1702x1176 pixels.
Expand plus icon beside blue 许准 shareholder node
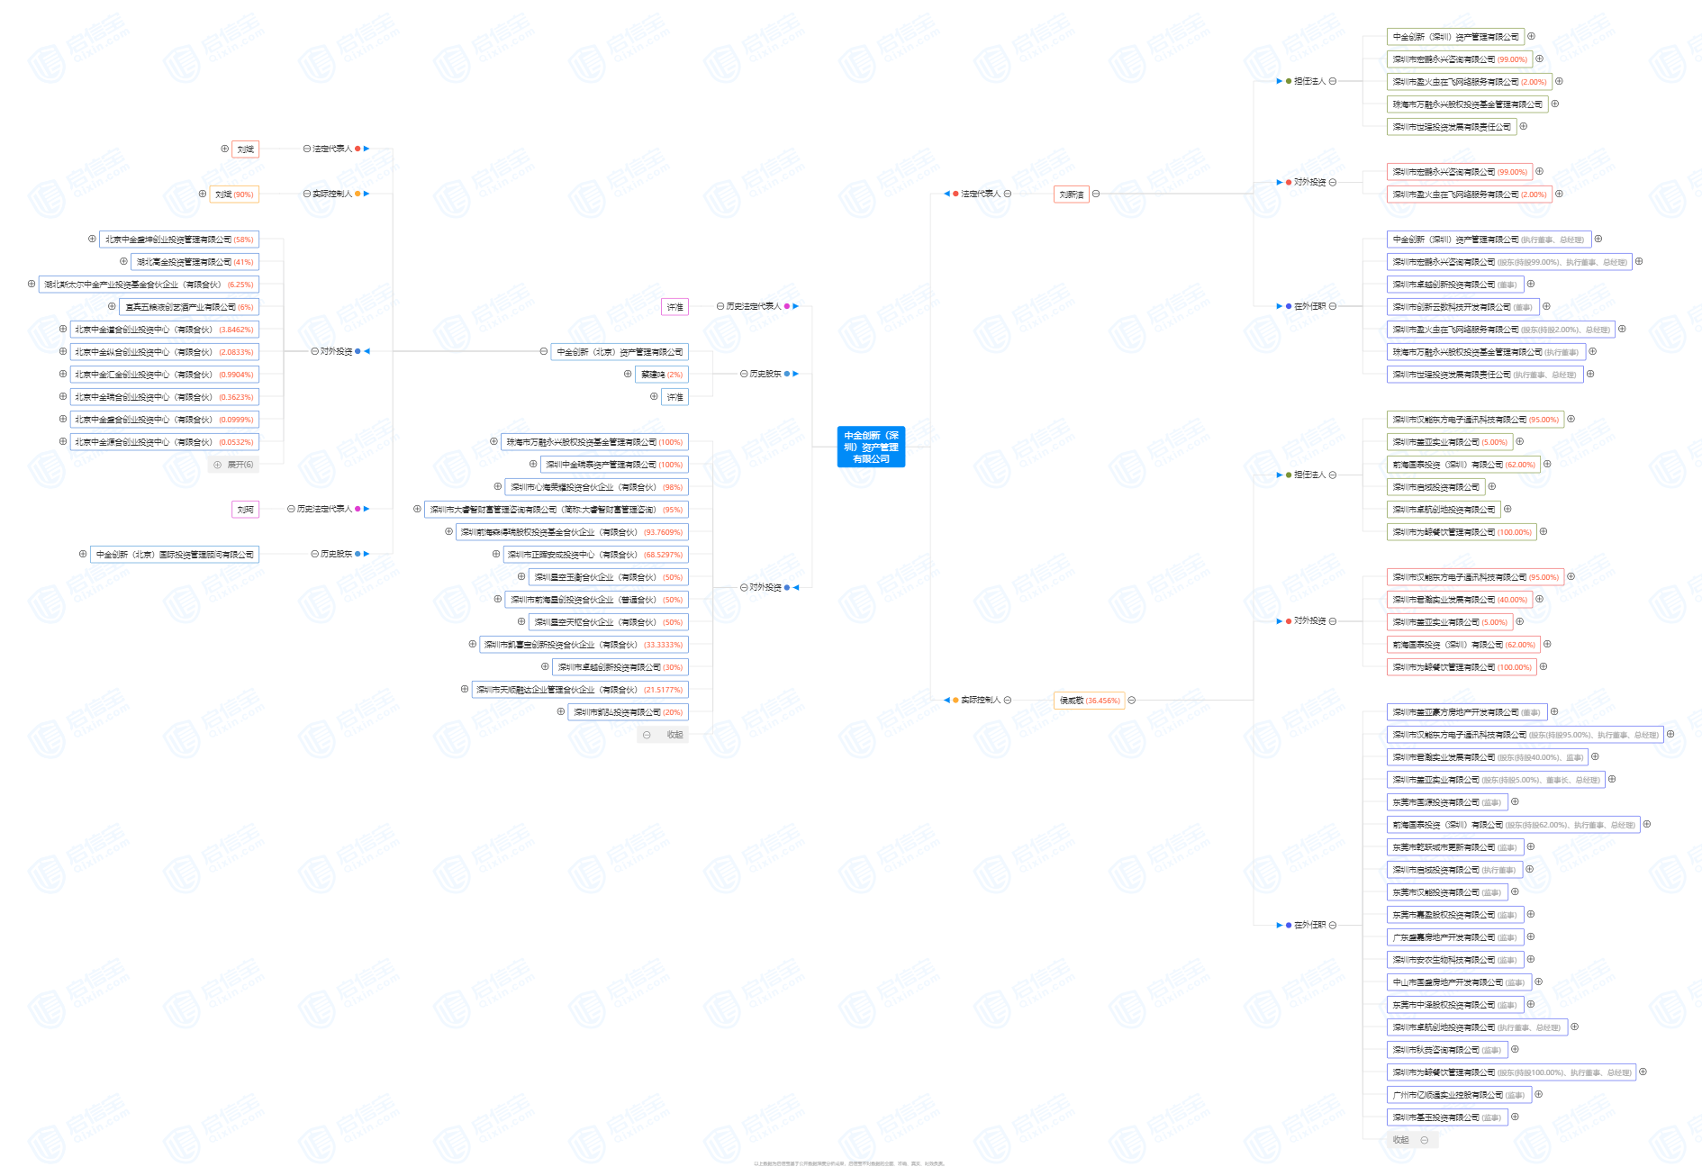654,396
